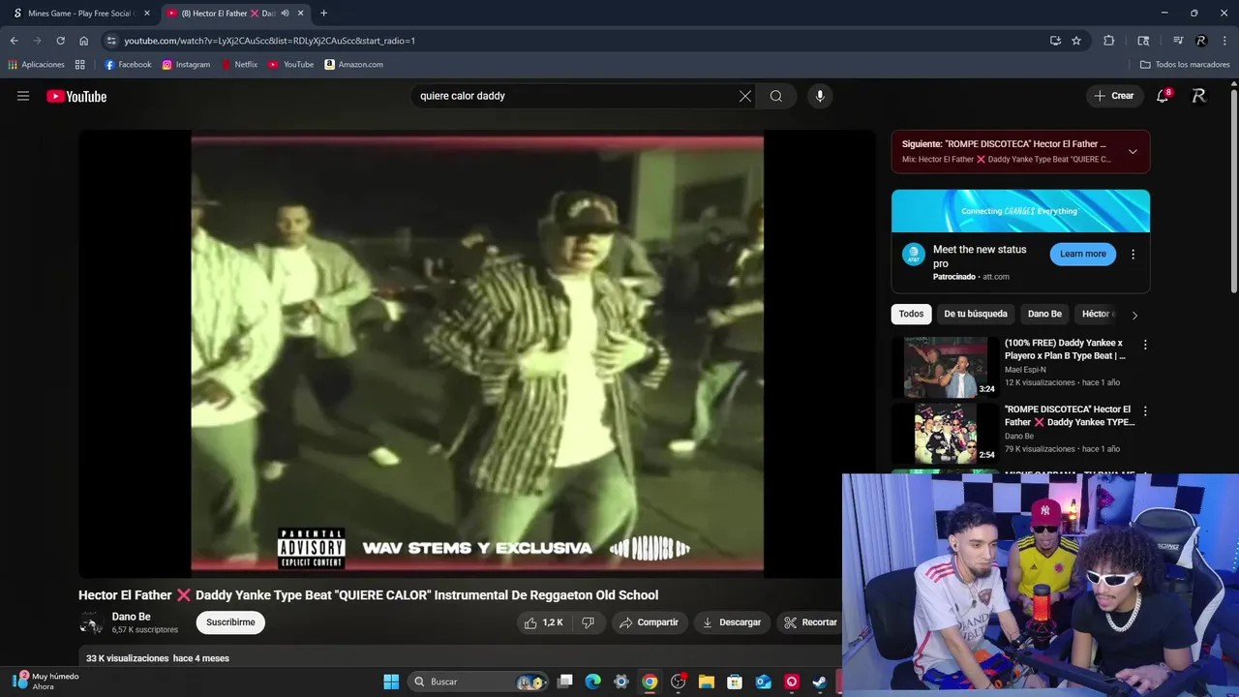Open the Dano Be channel name link
The image size is (1239, 697).
pos(131,617)
